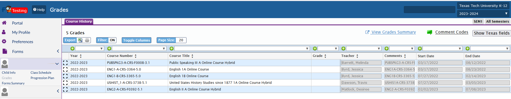Click the second student avatar

coord(5,92)
